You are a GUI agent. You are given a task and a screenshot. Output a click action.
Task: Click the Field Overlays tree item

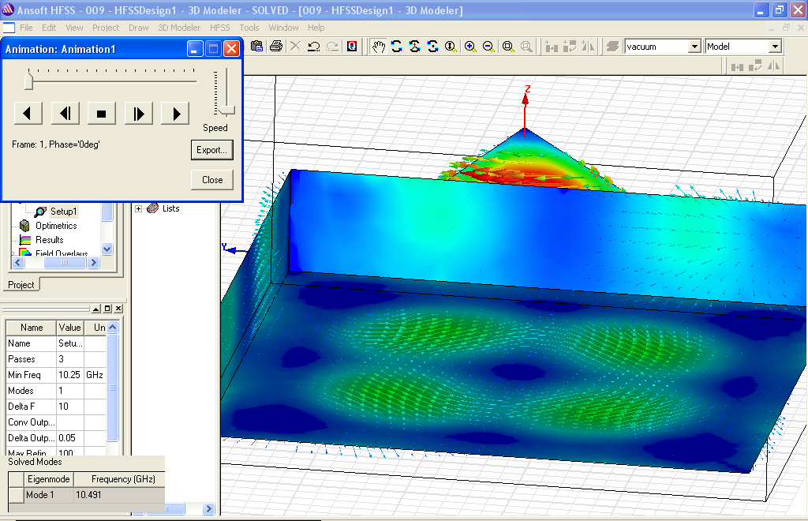pos(62,253)
